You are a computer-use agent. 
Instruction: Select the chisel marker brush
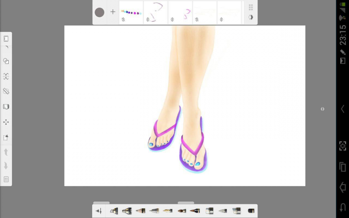pos(114,211)
